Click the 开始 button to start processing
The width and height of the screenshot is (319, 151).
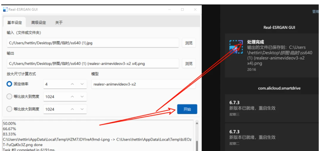(187, 109)
